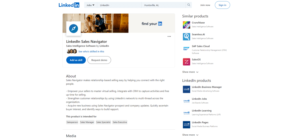Viewport: 288px width, 140px height.
Task: Open the Jobs dropdown in search bar
Action: click(x=91, y=5)
